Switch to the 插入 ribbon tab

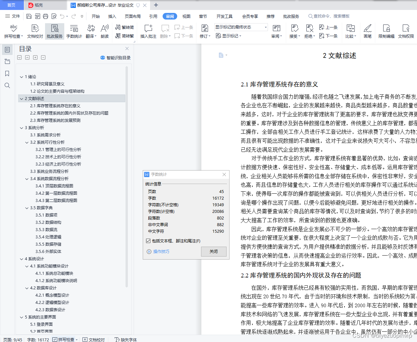tap(112, 16)
